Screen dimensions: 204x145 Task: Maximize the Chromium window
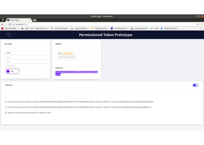coord(200,16)
